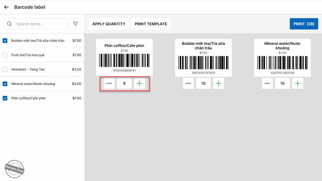Open the Print Template option
Image resolution: width=322 pixels, height=181 pixels.
[x=151, y=24]
